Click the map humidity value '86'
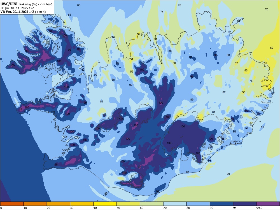 [273, 94]
